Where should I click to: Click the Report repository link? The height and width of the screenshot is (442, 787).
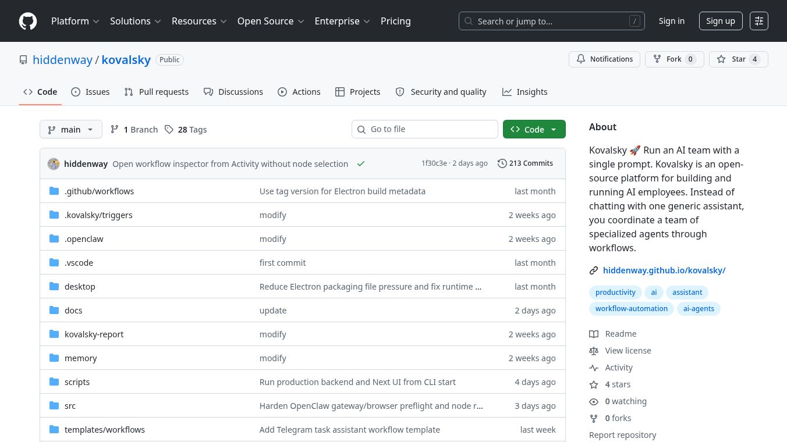pyautogui.click(x=623, y=434)
